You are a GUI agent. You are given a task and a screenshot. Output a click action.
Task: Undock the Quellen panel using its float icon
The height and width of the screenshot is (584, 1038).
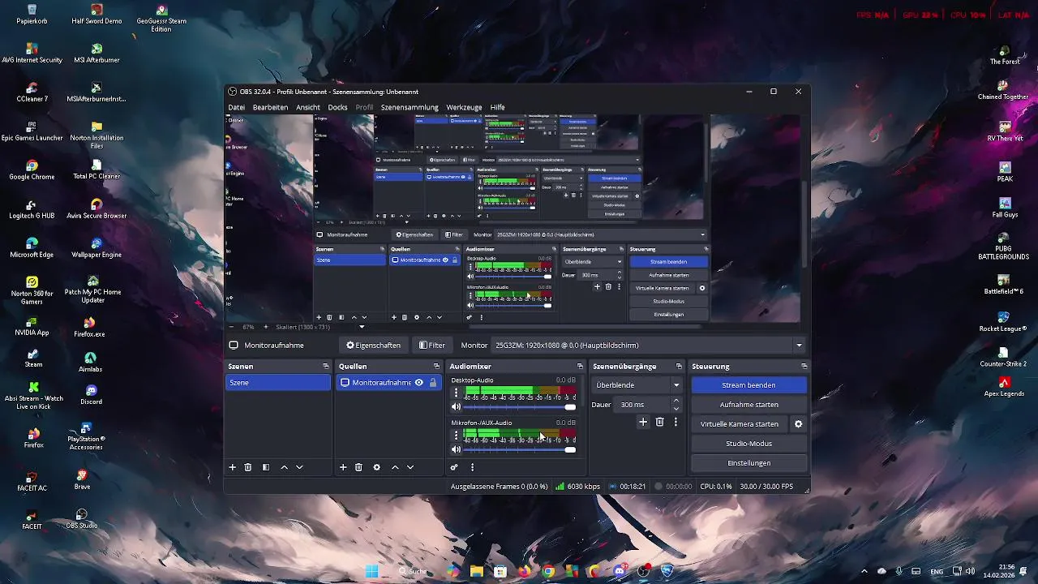[x=436, y=367]
